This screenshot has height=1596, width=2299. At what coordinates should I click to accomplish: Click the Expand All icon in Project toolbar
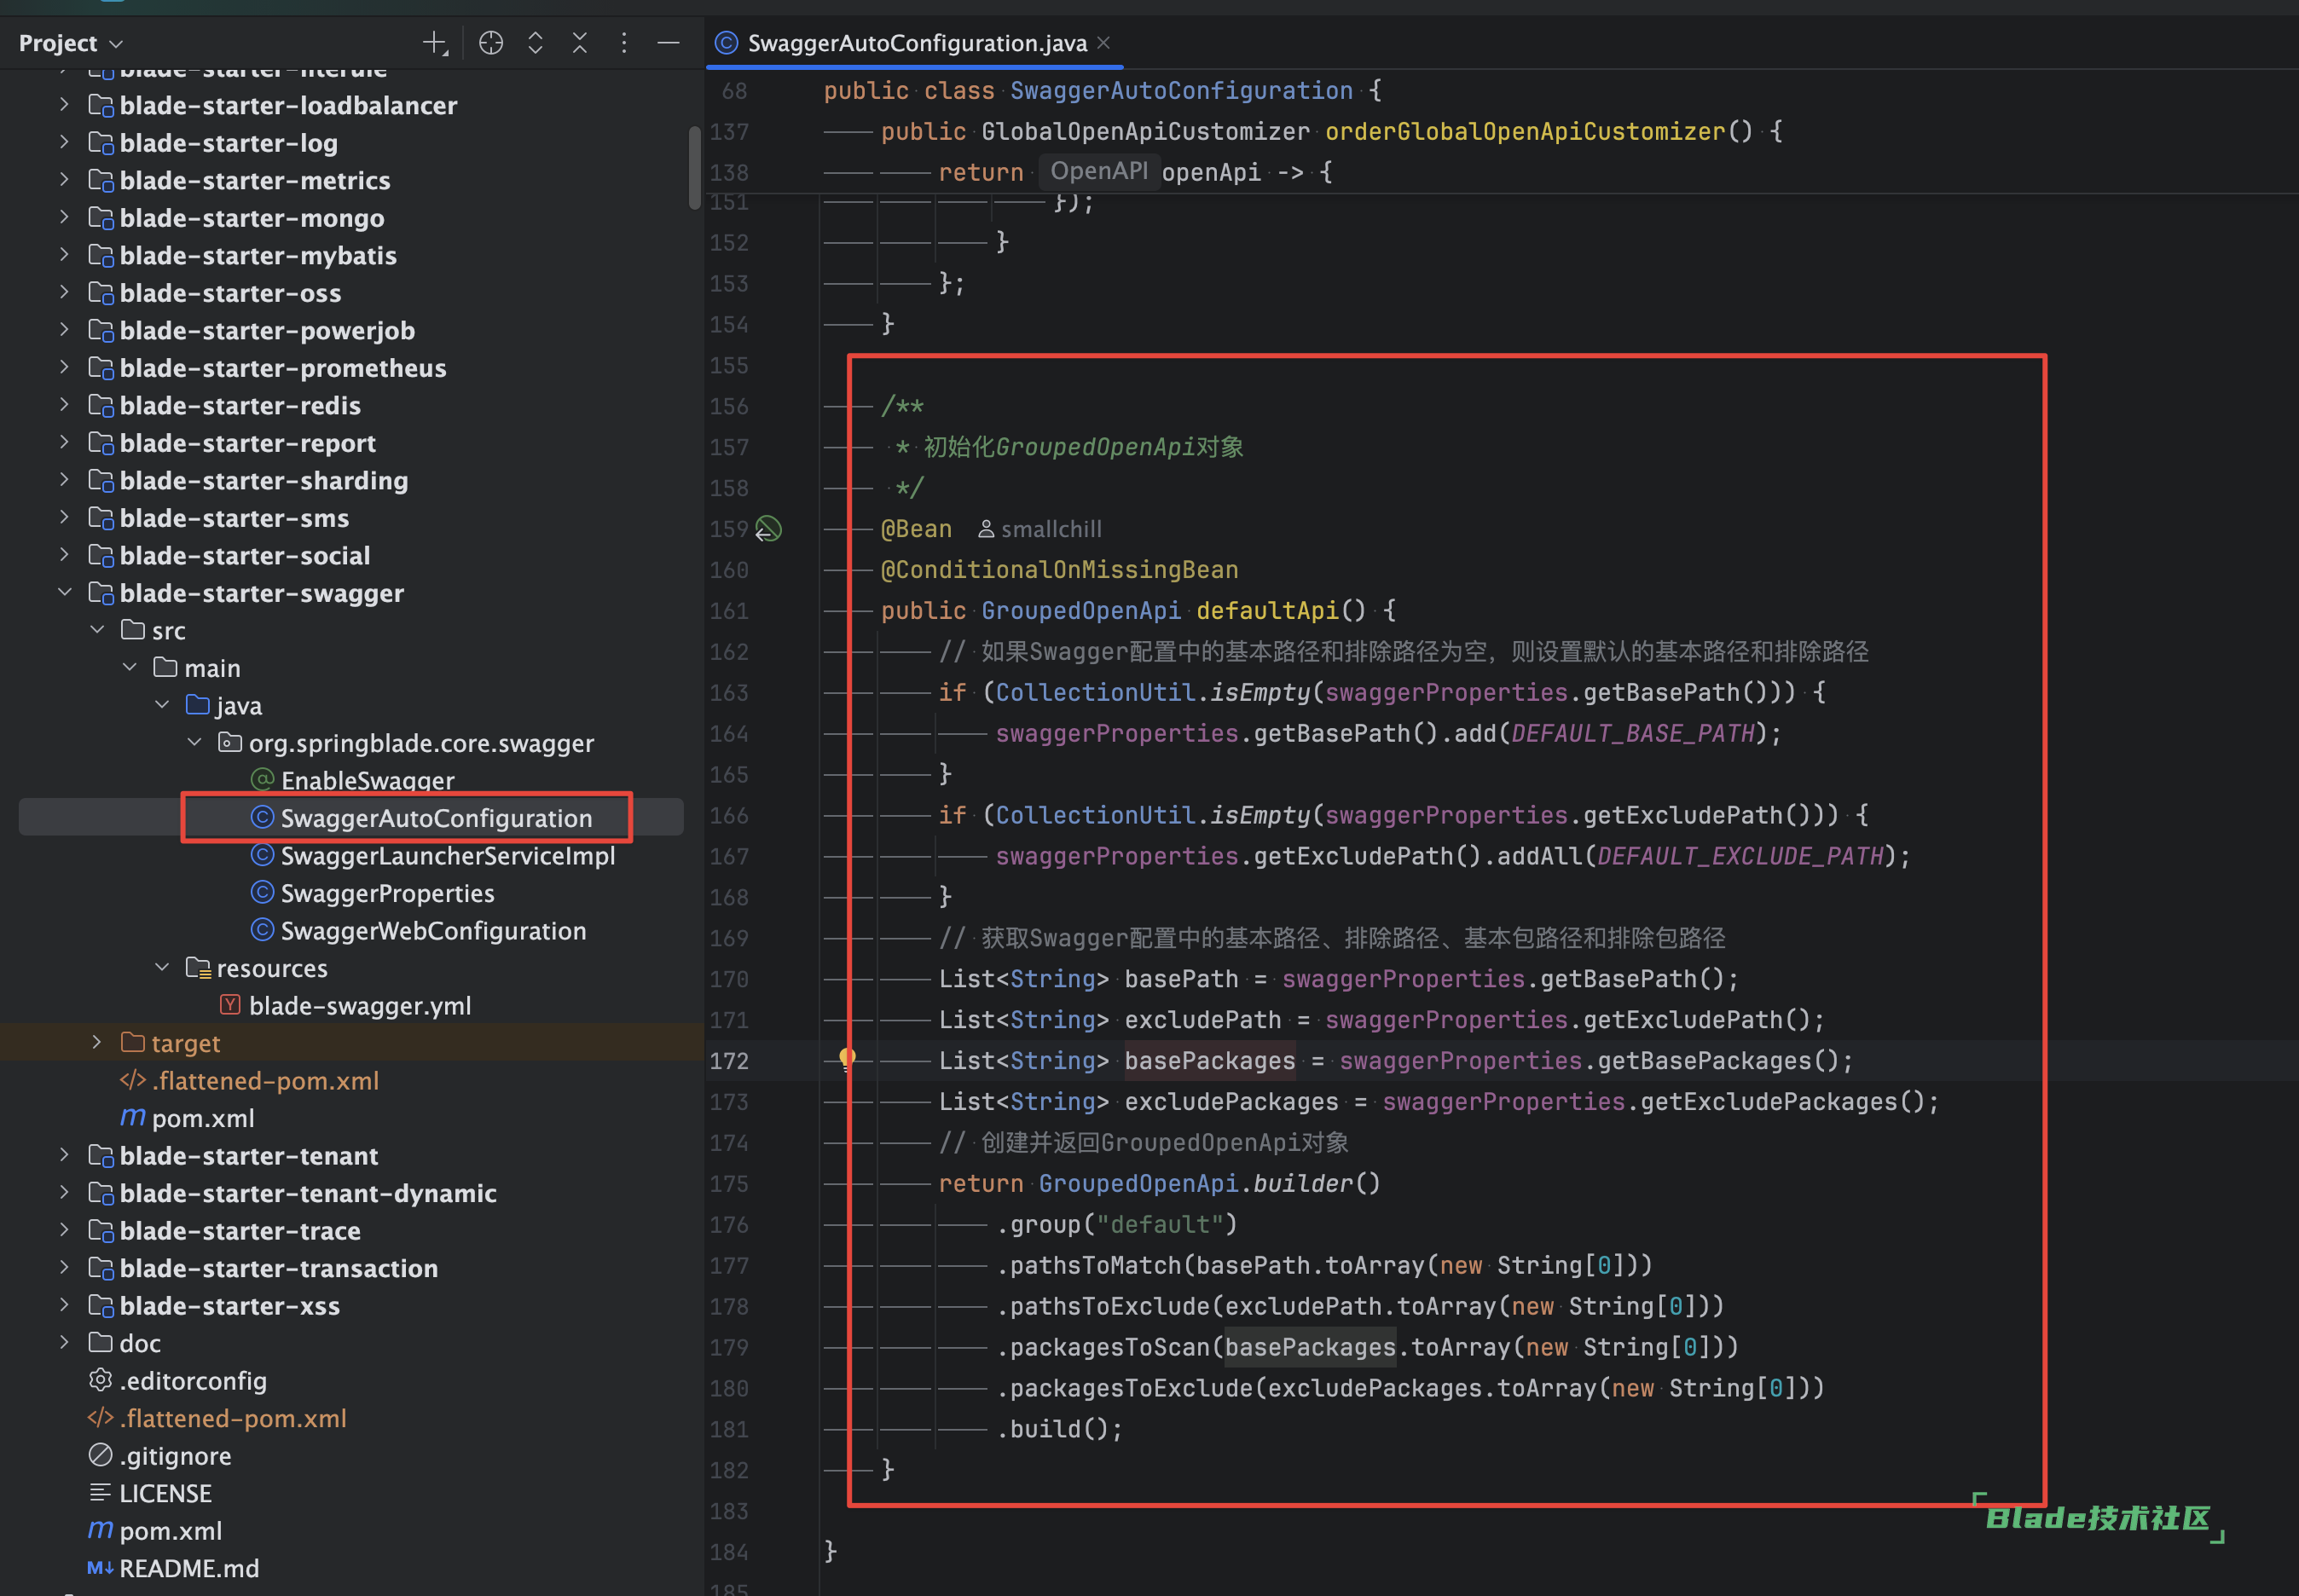[536, 43]
